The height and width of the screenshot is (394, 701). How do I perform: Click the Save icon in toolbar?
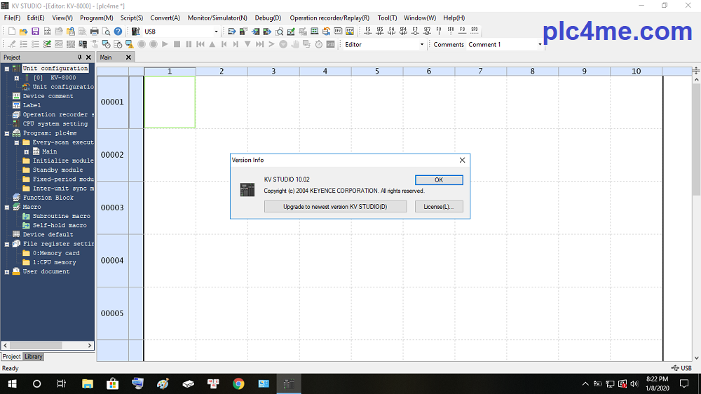coord(35,32)
